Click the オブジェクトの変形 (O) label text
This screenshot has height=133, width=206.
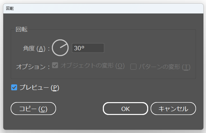point(93,65)
